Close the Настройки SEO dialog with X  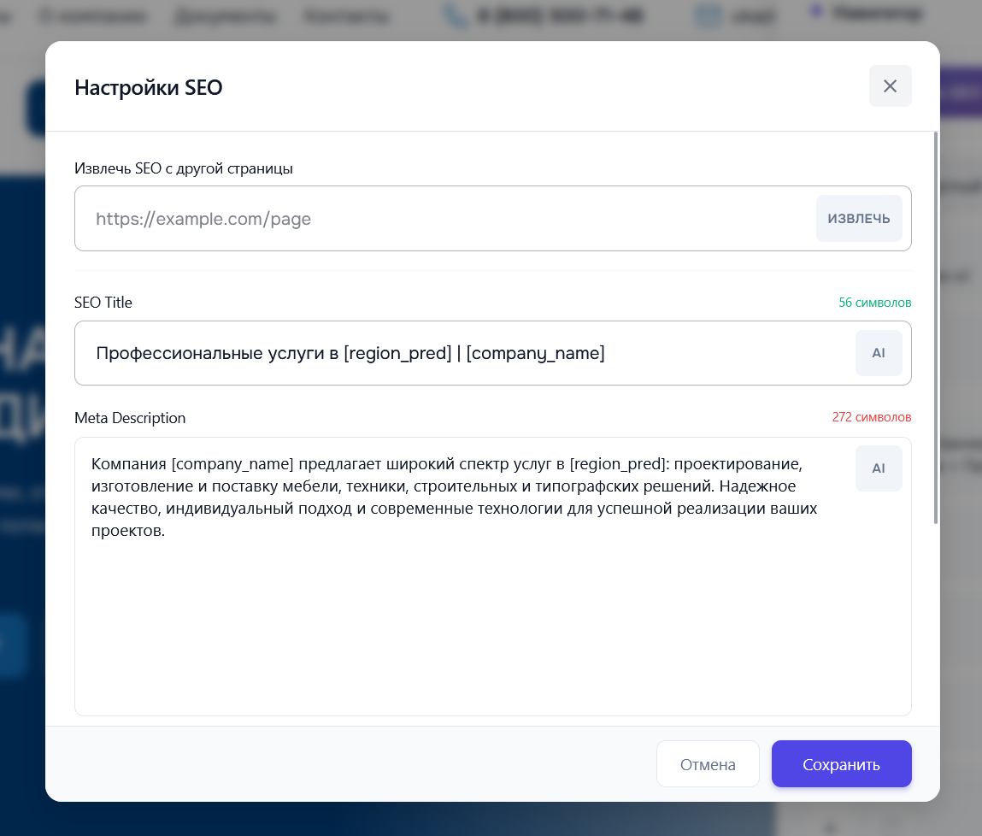[890, 86]
